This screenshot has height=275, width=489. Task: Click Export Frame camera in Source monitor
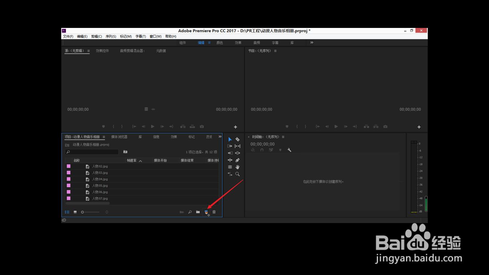coord(202,126)
